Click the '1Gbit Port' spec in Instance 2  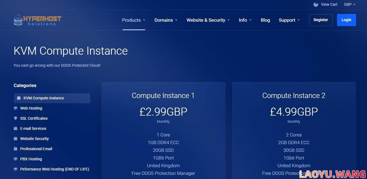pos(294,158)
